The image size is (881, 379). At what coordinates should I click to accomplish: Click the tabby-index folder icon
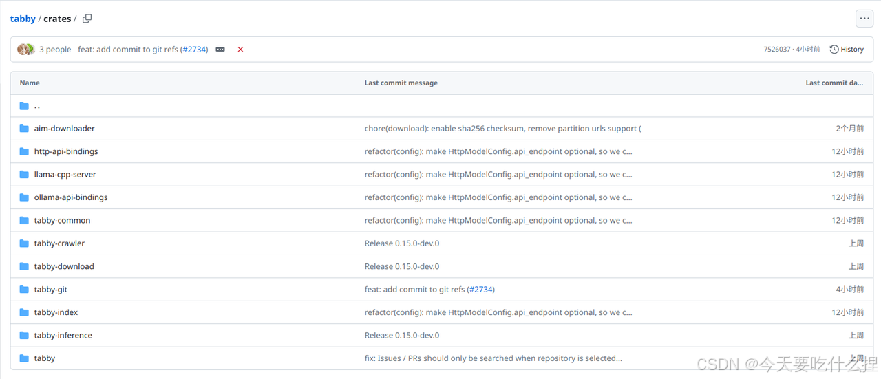click(x=24, y=312)
